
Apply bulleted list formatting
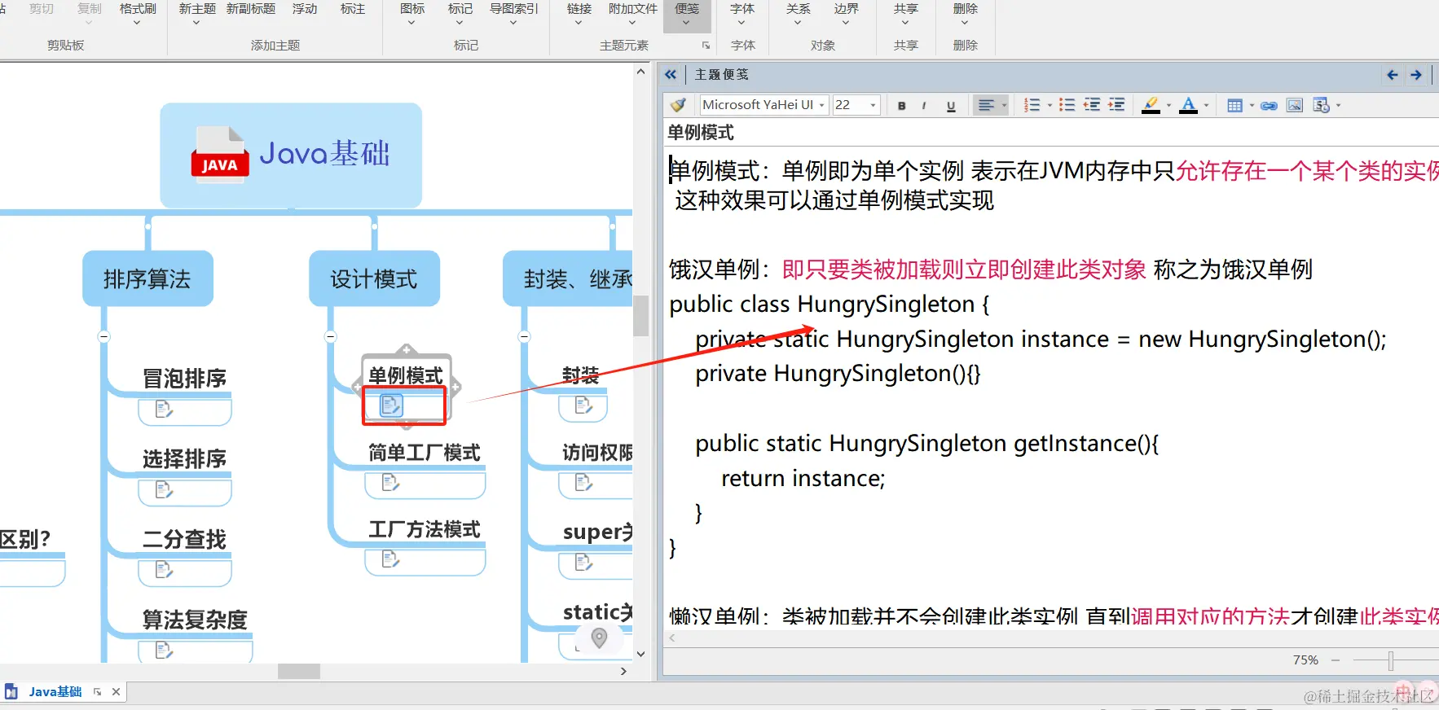tap(1067, 105)
